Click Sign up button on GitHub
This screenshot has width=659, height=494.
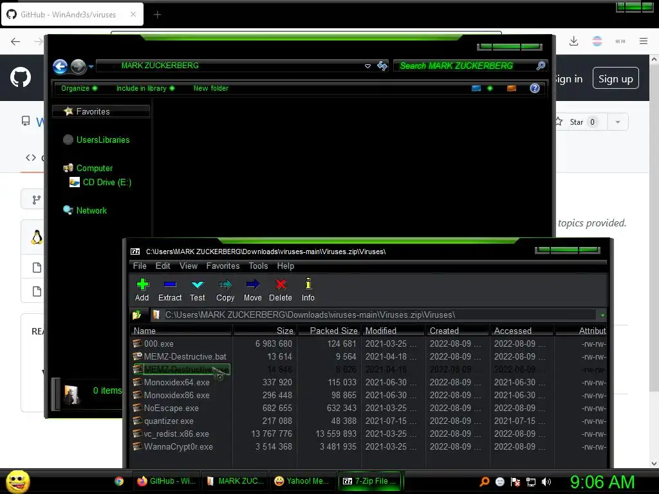(x=616, y=78)
